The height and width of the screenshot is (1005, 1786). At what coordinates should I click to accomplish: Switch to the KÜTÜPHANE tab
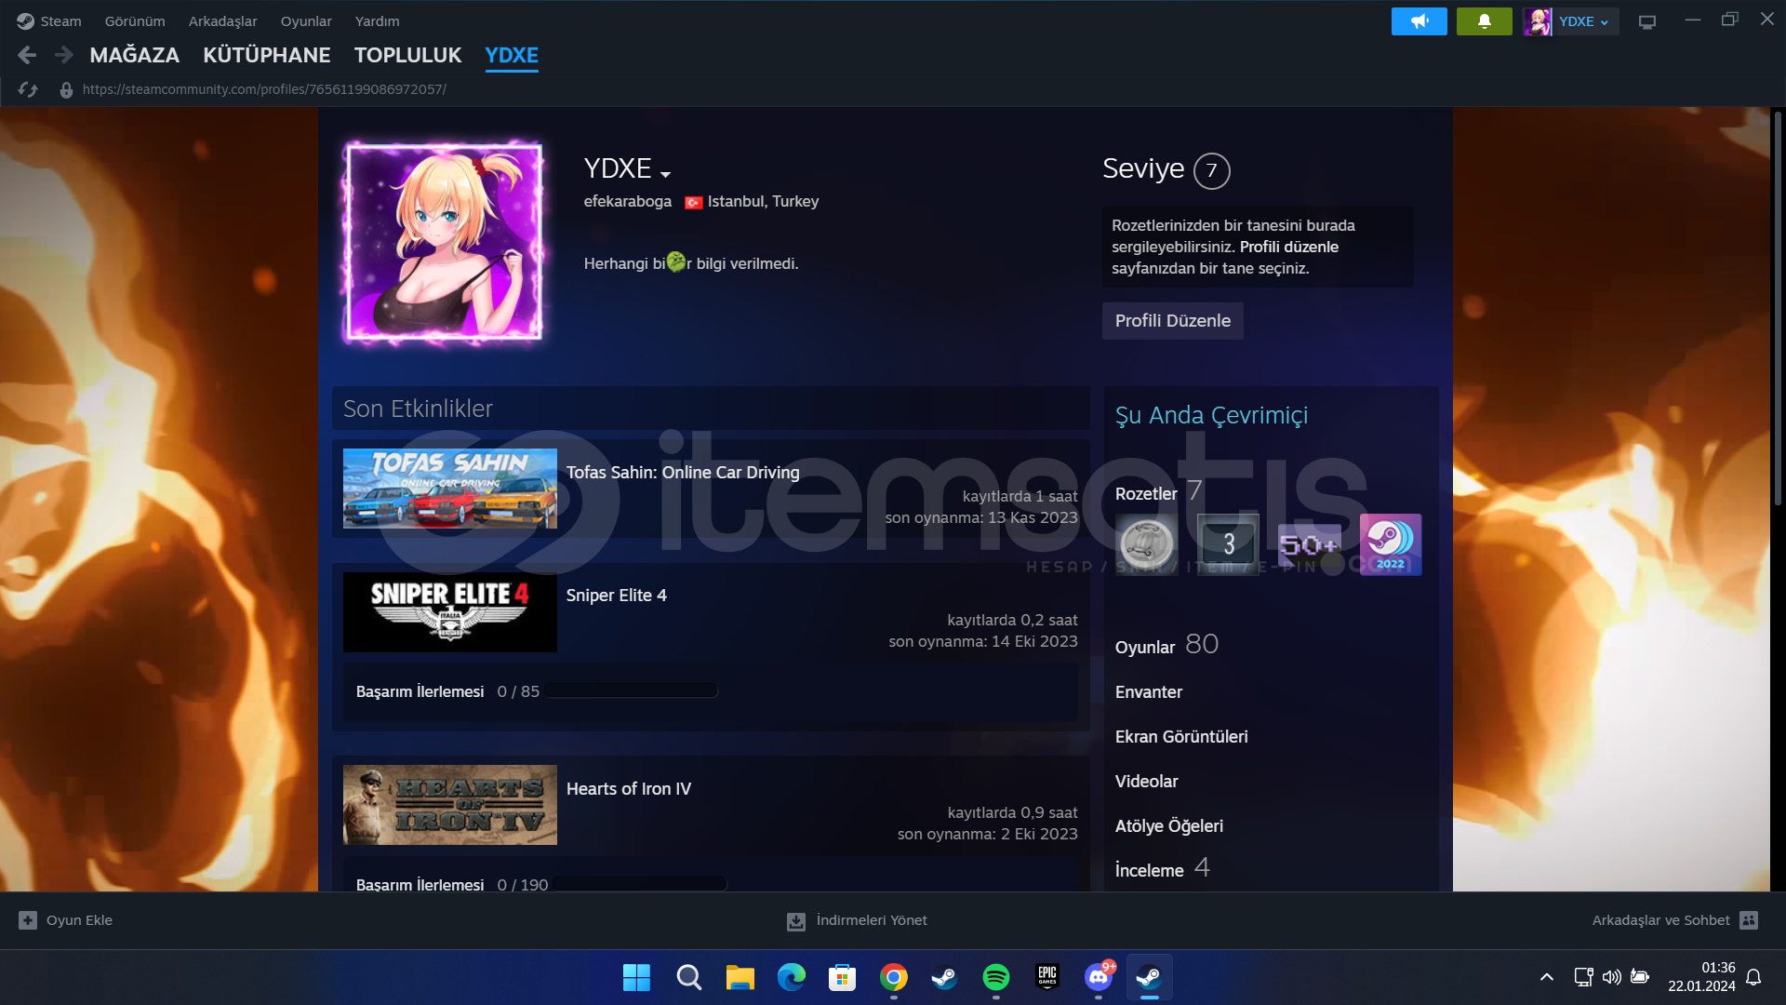click(x=267, y=56)
